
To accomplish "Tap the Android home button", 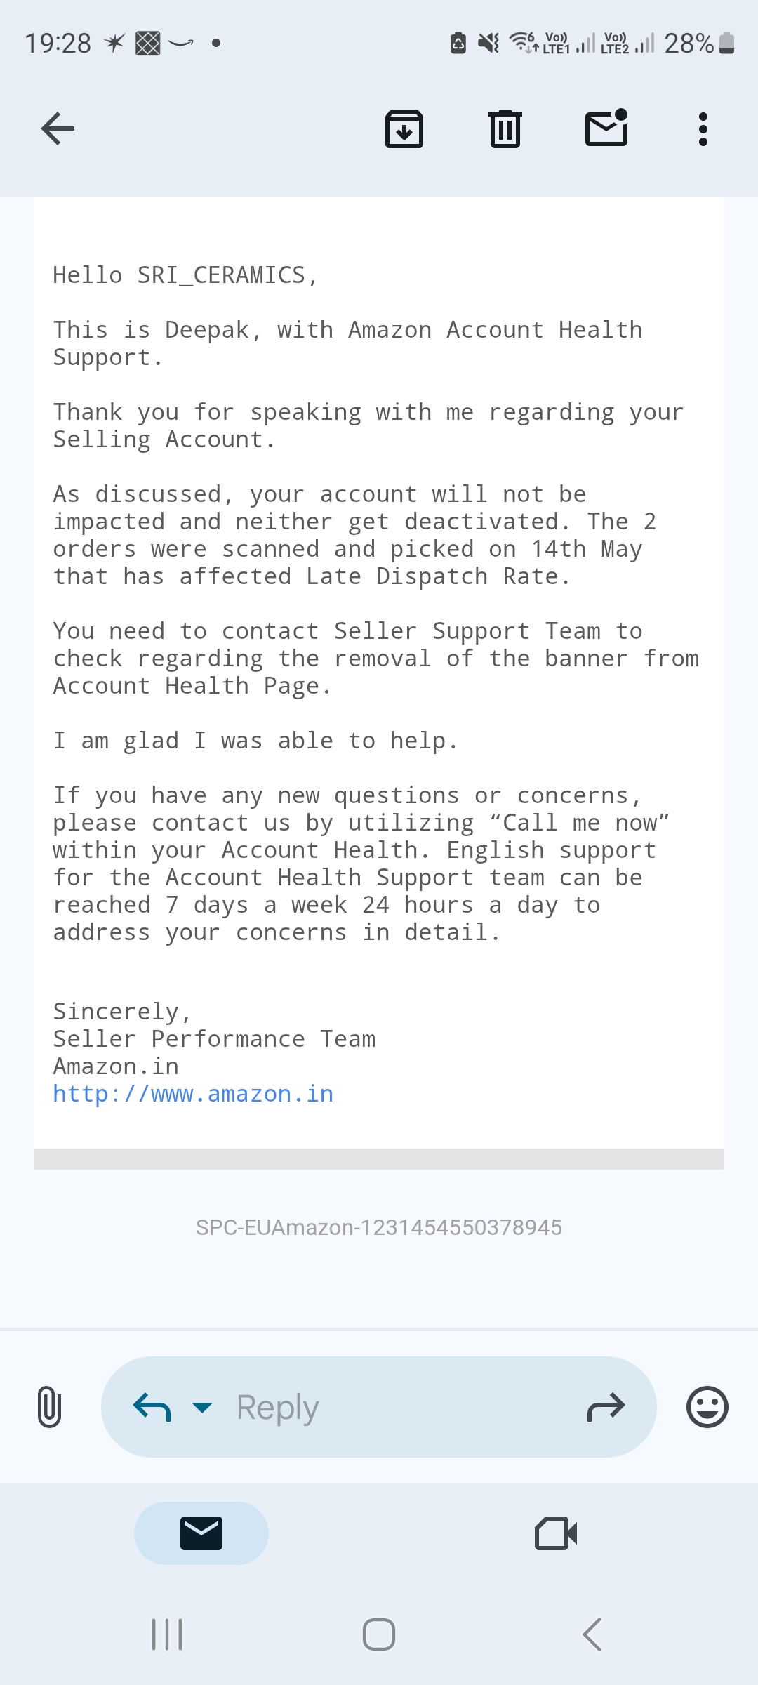I will tap(379, 1634).
